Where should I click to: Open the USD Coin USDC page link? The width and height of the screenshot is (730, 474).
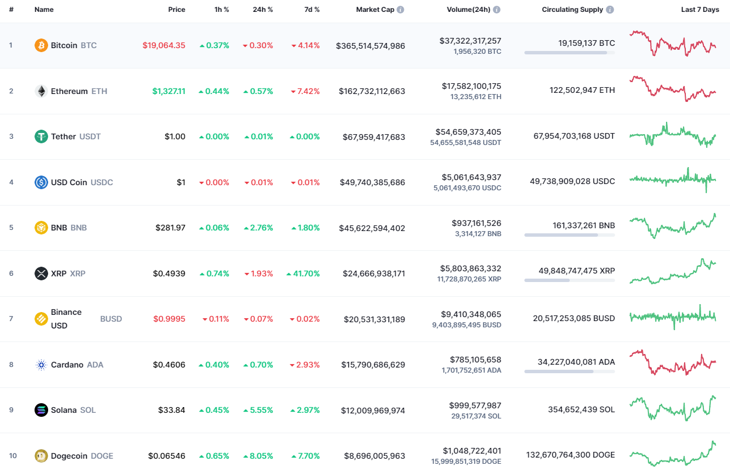pyautogui.click(x=74, y=182)
